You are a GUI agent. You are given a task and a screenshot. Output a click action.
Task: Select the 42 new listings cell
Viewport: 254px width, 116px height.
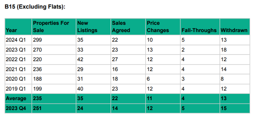tap(80, 60)
